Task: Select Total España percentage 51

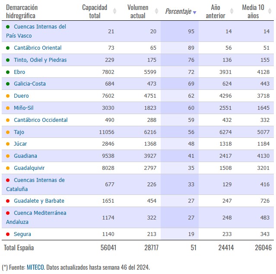Action: click(194, 248)
